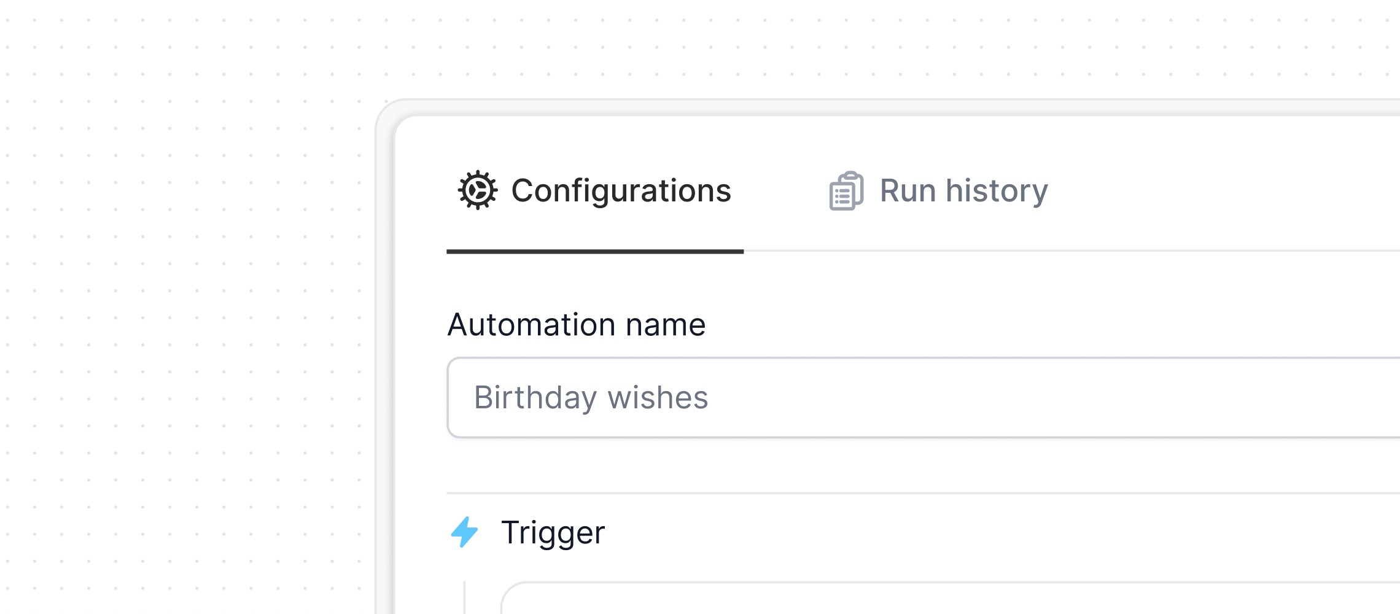Screen dimensions: 1400x614
Task: Click the divider line above Trigger section
Action: [924, 492]
